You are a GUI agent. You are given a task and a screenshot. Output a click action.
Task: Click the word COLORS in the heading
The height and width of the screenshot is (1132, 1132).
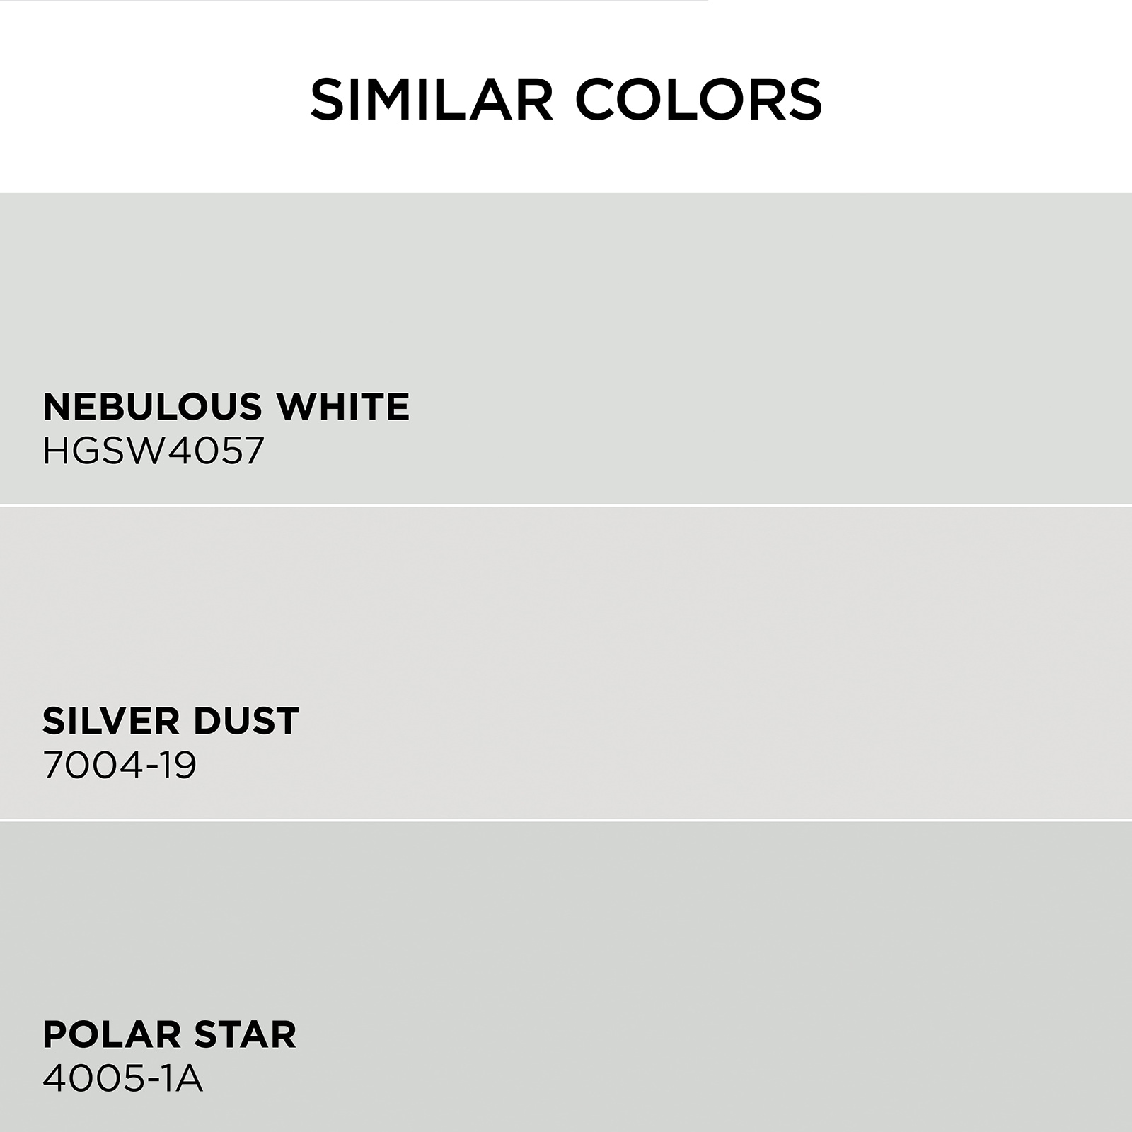700,99
